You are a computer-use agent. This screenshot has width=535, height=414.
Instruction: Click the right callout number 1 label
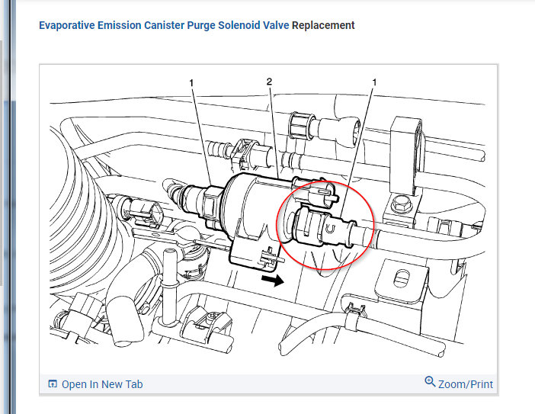pyautogui.click(x=374, y=82)
